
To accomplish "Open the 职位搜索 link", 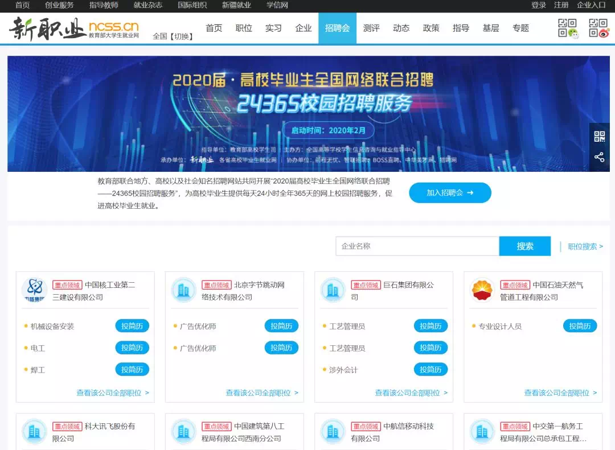I will point(585,246).
